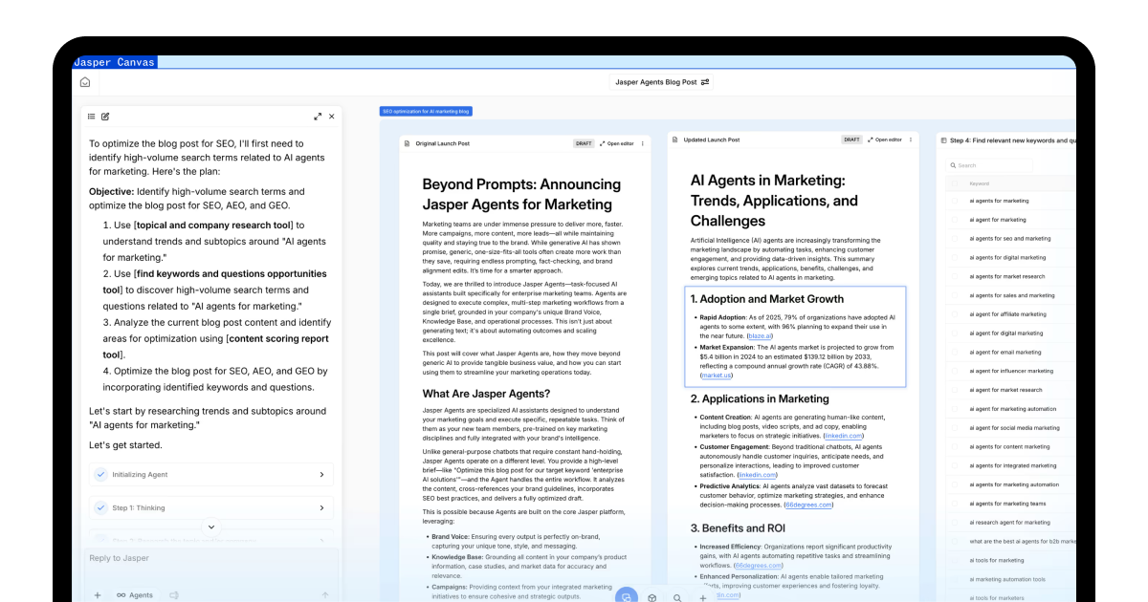Click the settings sliders icon beside Jasper Agents Blog Post
This screenshot has width=1148, height=602.
pos(705,82)
